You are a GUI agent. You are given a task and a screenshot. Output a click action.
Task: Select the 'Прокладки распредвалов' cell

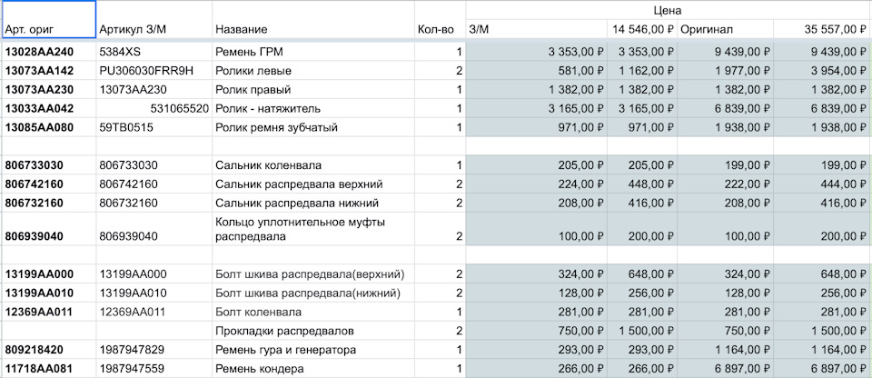tap(312, 331)
